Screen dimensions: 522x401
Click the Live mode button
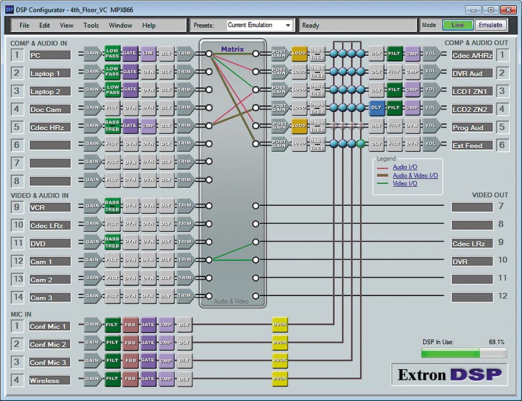458,25
